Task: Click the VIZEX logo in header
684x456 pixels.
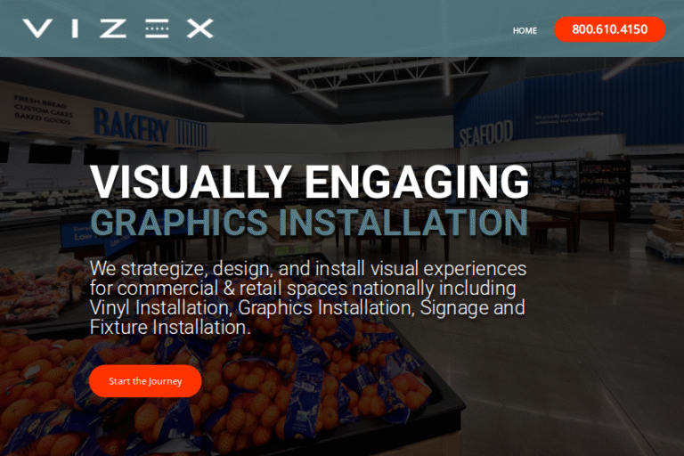Action: 118,28
